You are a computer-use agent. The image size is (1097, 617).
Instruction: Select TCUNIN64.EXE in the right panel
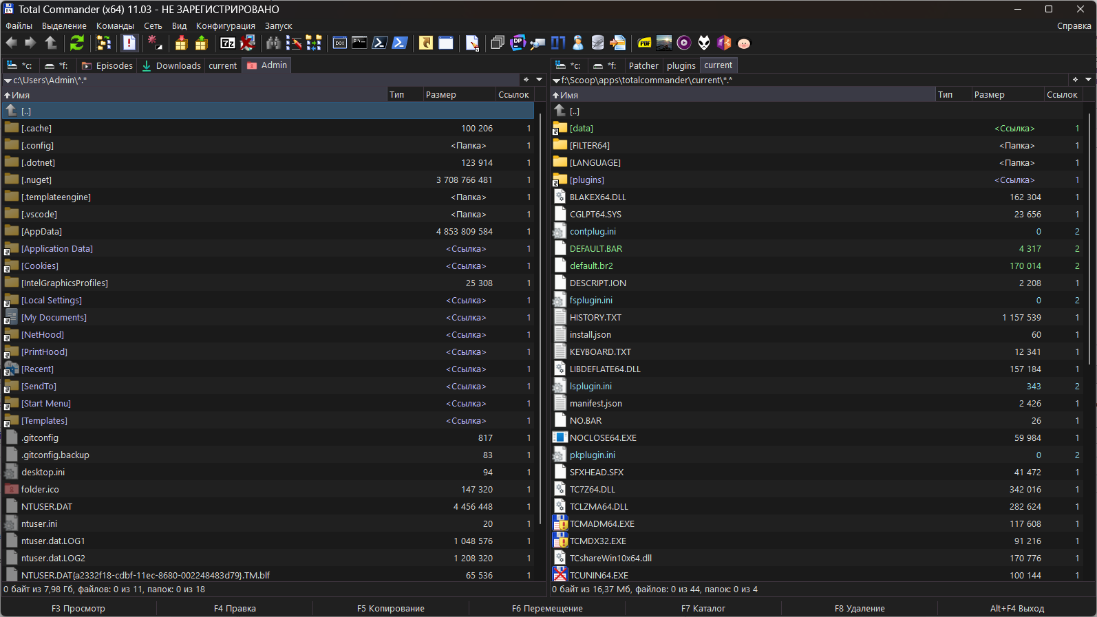[x=817, y=575]
